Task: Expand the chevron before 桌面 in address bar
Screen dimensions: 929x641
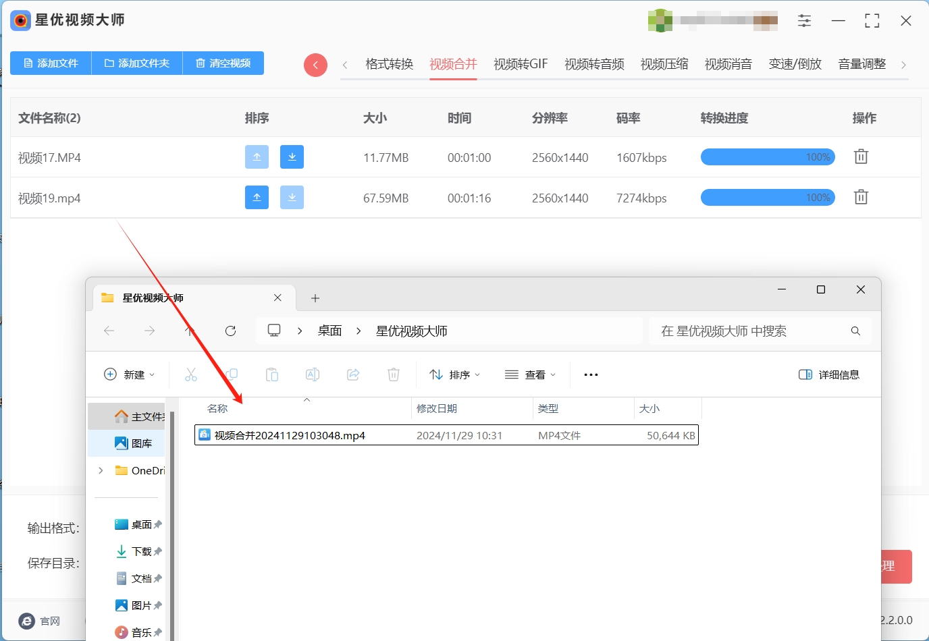Action: [300, 331]
